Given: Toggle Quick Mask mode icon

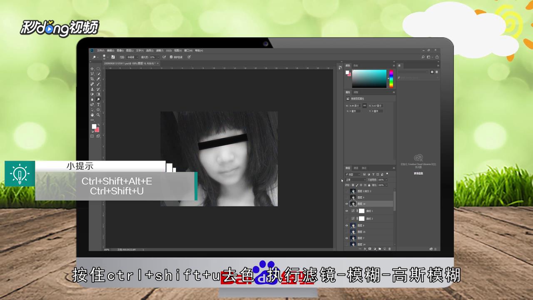Looking at the screenshot, I should (92, 136).
